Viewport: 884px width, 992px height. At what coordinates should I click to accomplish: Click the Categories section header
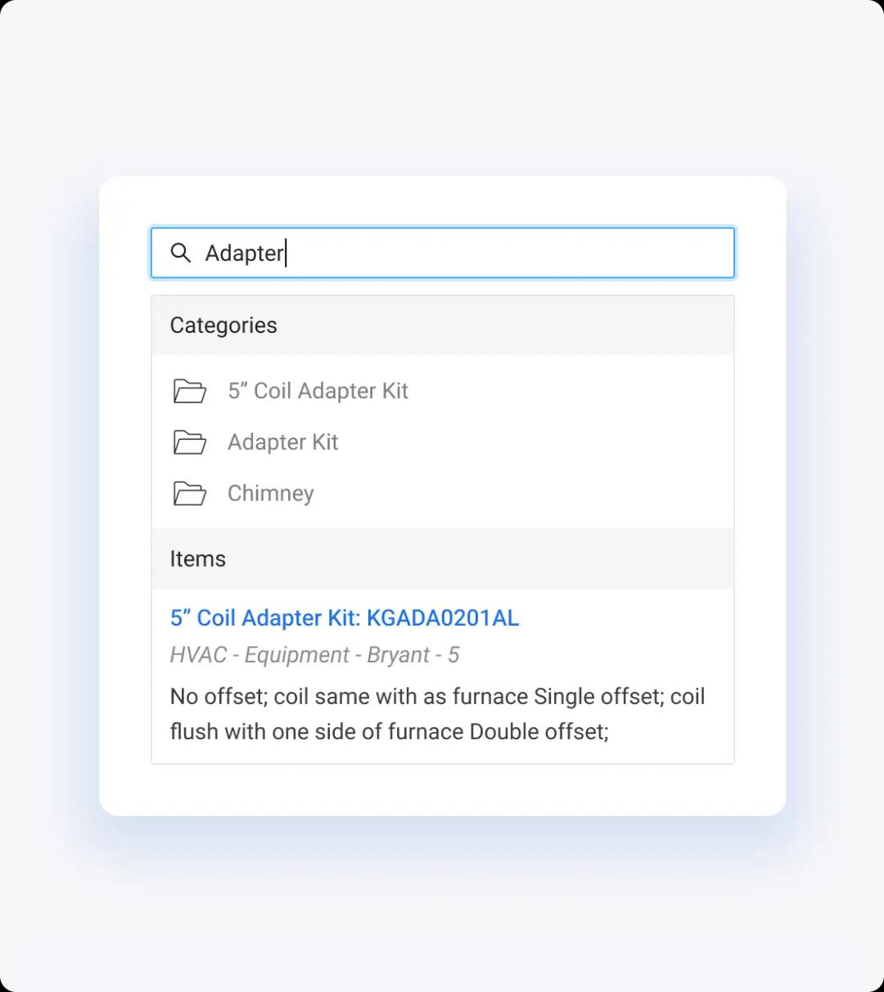click(x=223, y=325)
